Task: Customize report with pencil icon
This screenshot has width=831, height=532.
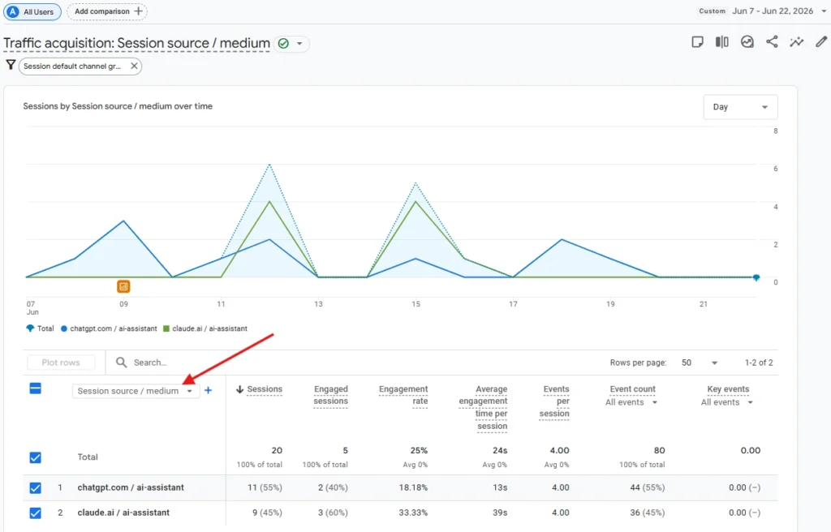Action: pos(821,41)
